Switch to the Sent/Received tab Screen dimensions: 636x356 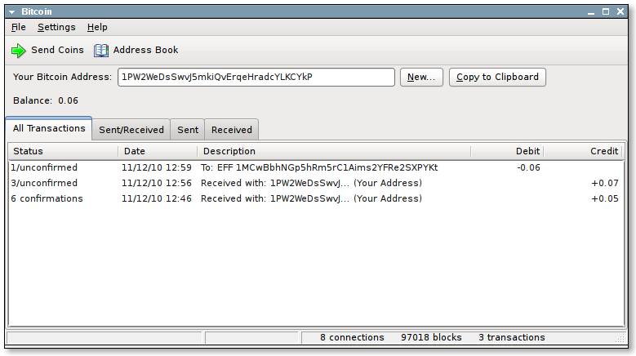coord(131,130)
